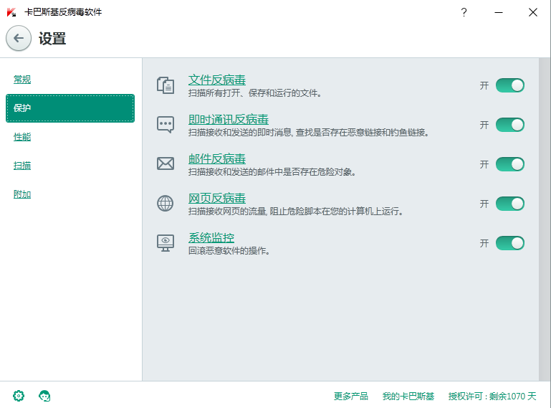Image resolution: width=551 pixels, height=408 pixels.
Task: Click the 设置 page heading
Action: [x=52, y=38]
